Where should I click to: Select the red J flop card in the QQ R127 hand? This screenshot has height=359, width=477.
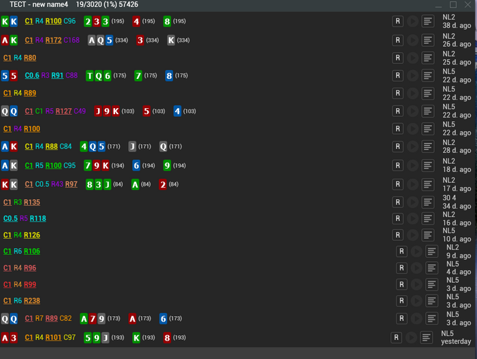click(98, 111)
